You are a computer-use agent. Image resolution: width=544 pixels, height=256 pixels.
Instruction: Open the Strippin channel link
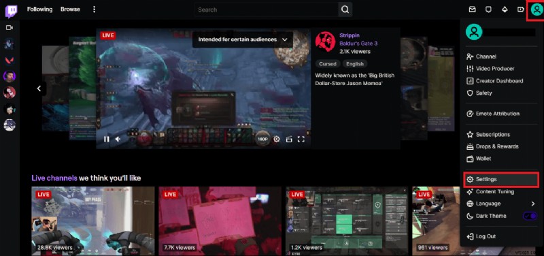point(350,35)
